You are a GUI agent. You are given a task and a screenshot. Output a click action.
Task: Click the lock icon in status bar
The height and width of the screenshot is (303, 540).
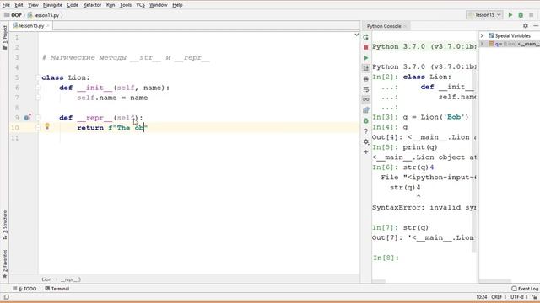[535, 297]
